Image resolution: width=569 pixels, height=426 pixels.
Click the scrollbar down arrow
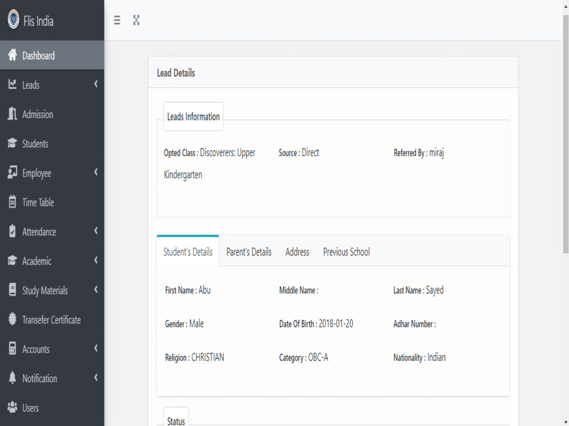tap(566, 423)
